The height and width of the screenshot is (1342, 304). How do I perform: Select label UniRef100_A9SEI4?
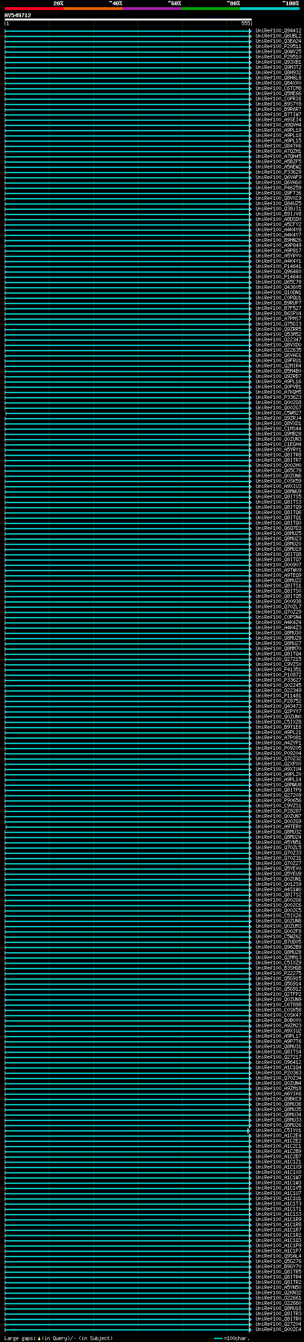pos(278,120)
